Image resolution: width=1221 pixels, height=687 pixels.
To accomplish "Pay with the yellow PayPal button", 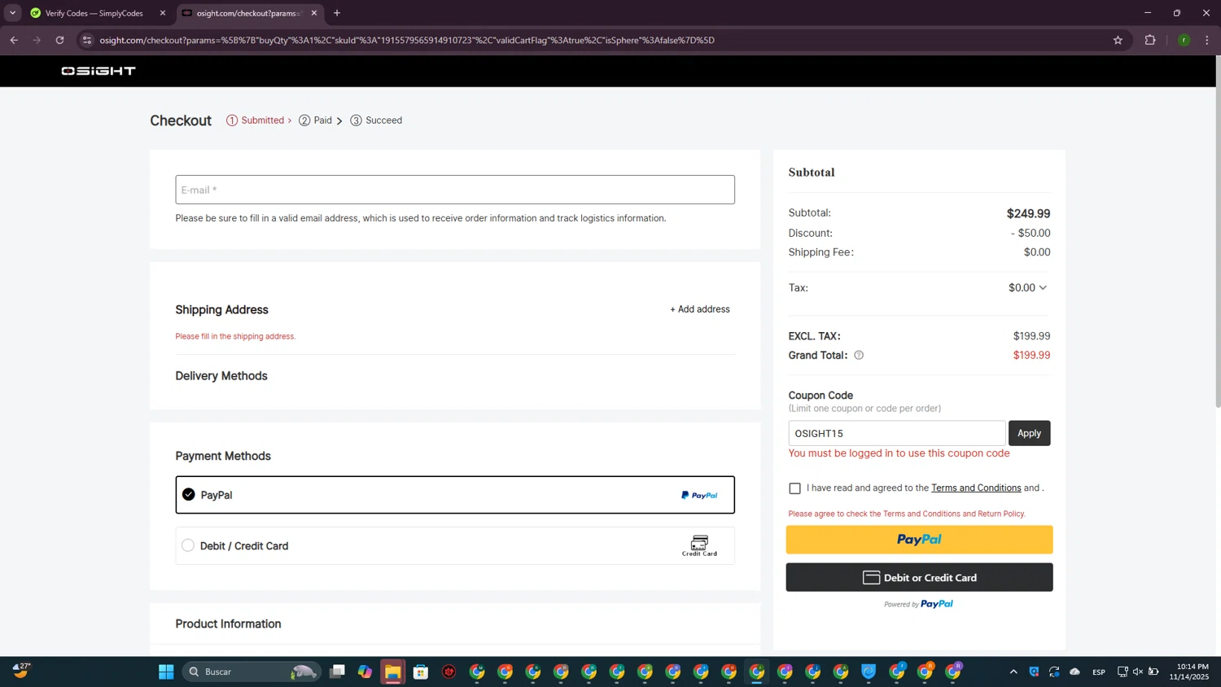I will pos(919,540).
